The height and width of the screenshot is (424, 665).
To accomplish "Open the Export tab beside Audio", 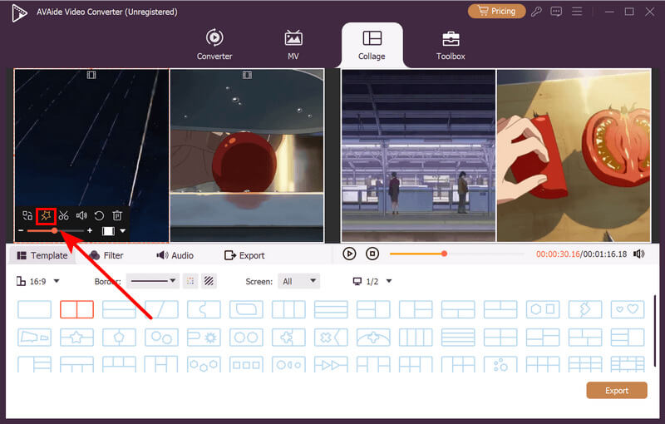I will (244, 255).
